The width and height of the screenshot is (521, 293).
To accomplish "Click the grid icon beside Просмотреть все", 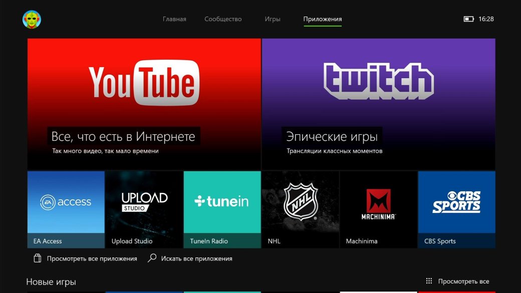I will (x=429, y=281).
